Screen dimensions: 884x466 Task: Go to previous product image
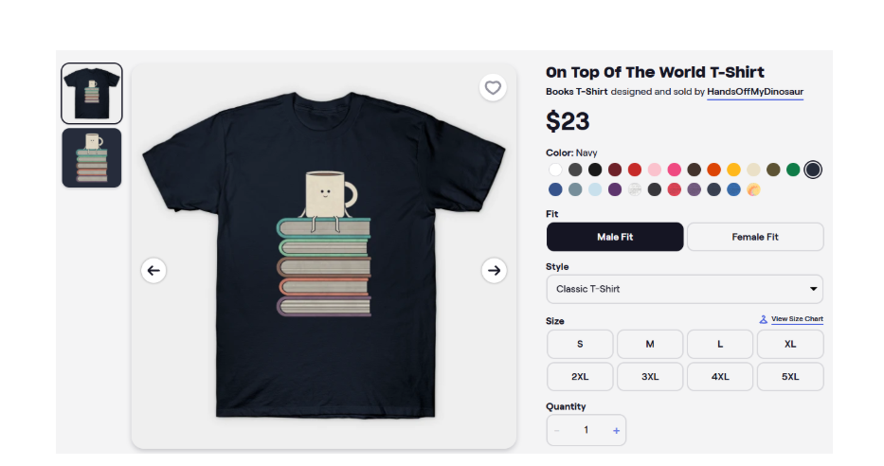(153, 270)
